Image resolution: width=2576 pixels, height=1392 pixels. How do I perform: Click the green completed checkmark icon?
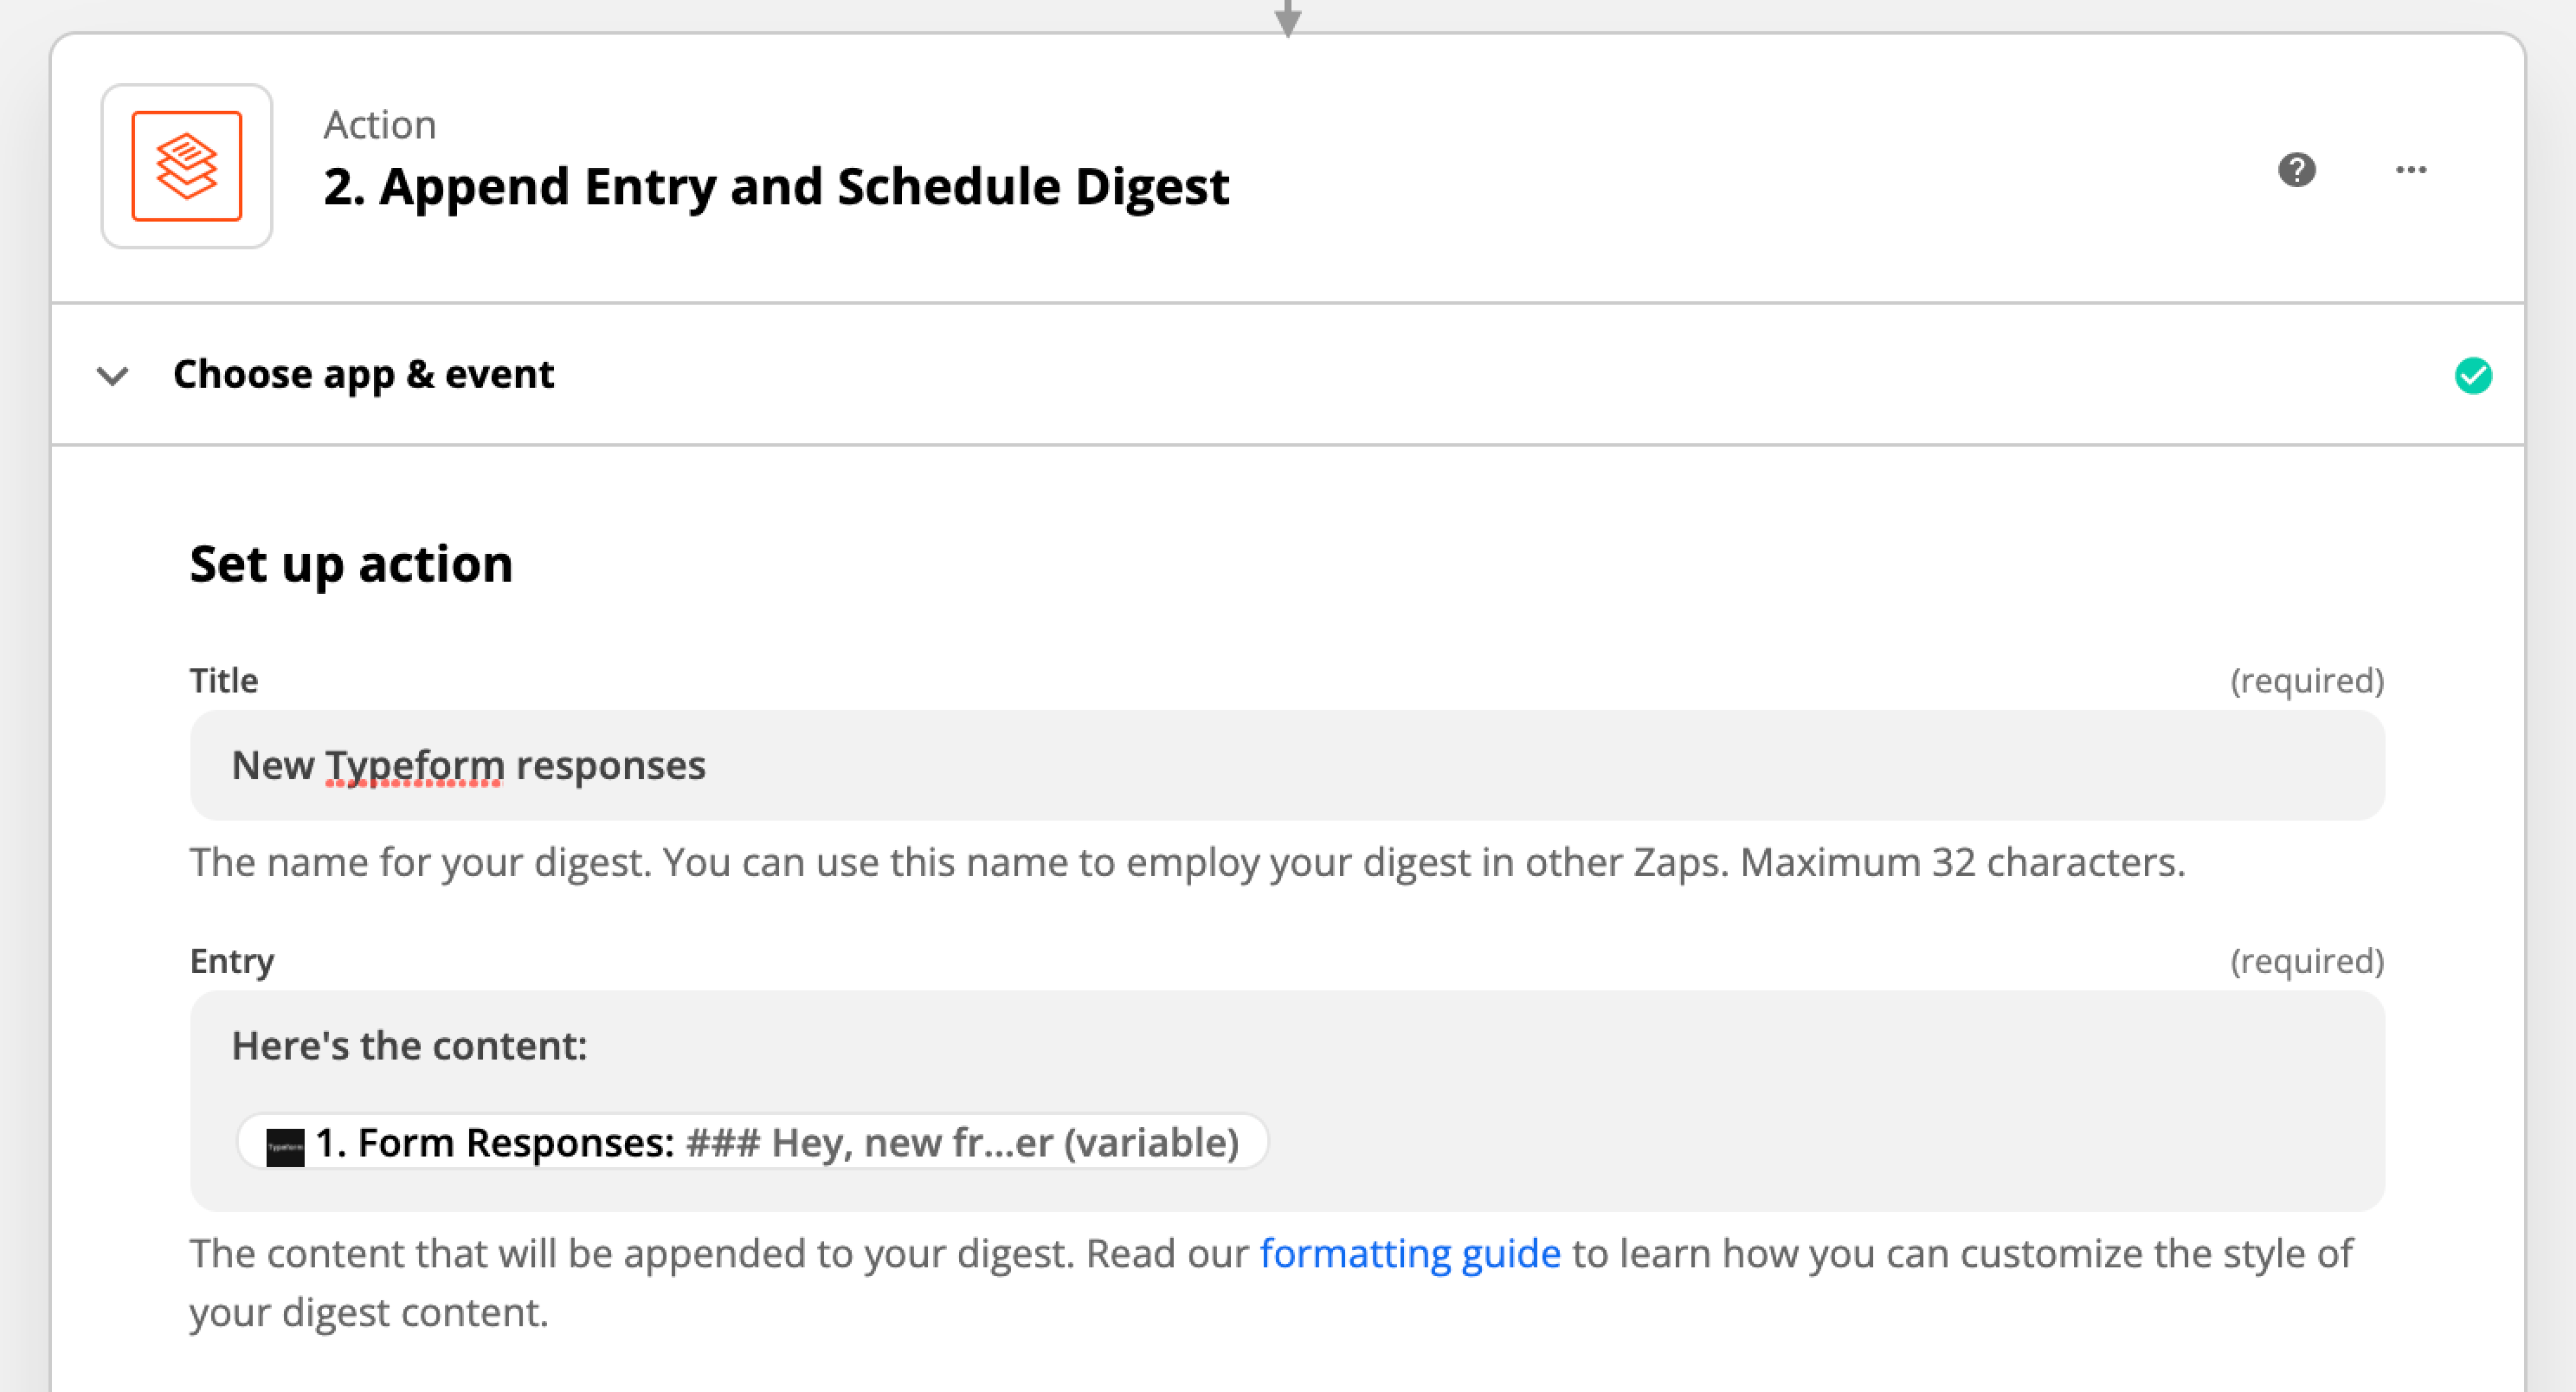click(2472, 376)
